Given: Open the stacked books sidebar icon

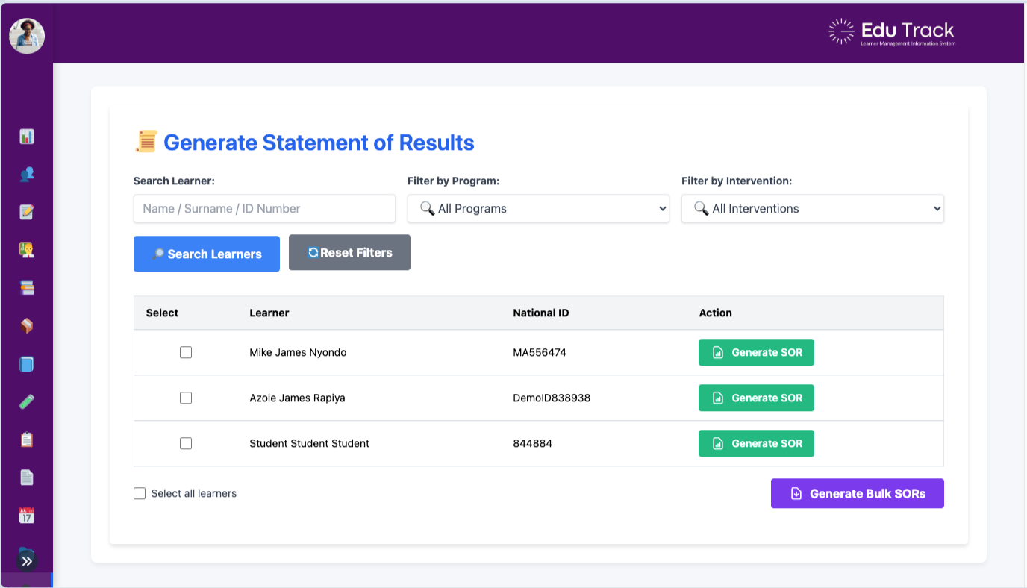Looking at the screenshot, I should pyautogui.click(x=27, y=288).
